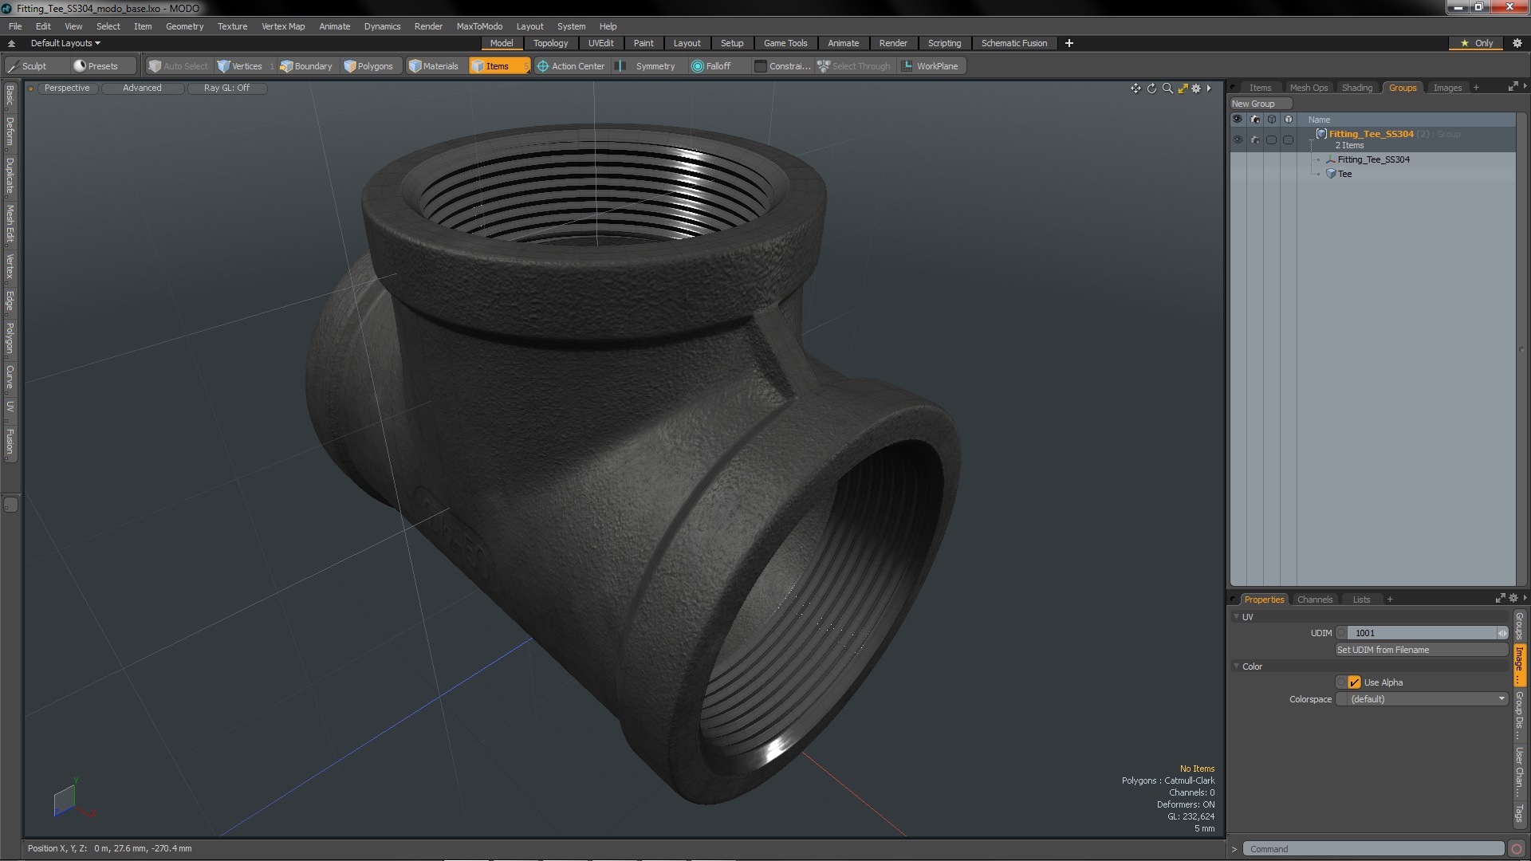Toggle Ray GL Off button
Viewport: 1531px width, 861px height.
[x=226, y=88]
